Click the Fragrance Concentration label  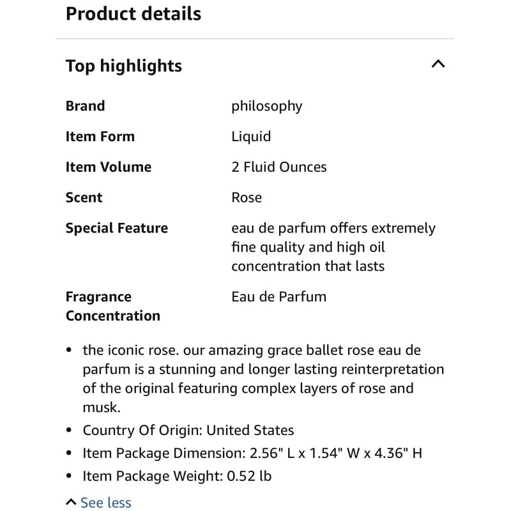click(x=112, y=306)
